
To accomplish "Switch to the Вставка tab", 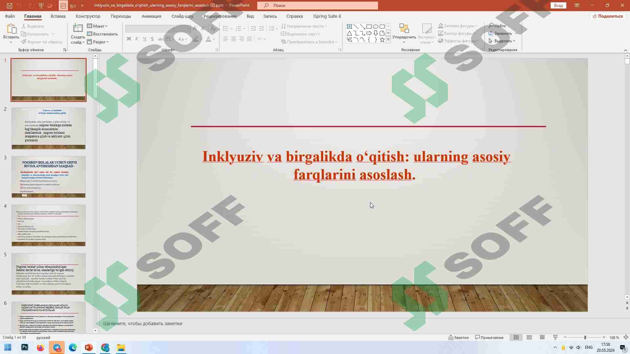I will tap(58, 16).
